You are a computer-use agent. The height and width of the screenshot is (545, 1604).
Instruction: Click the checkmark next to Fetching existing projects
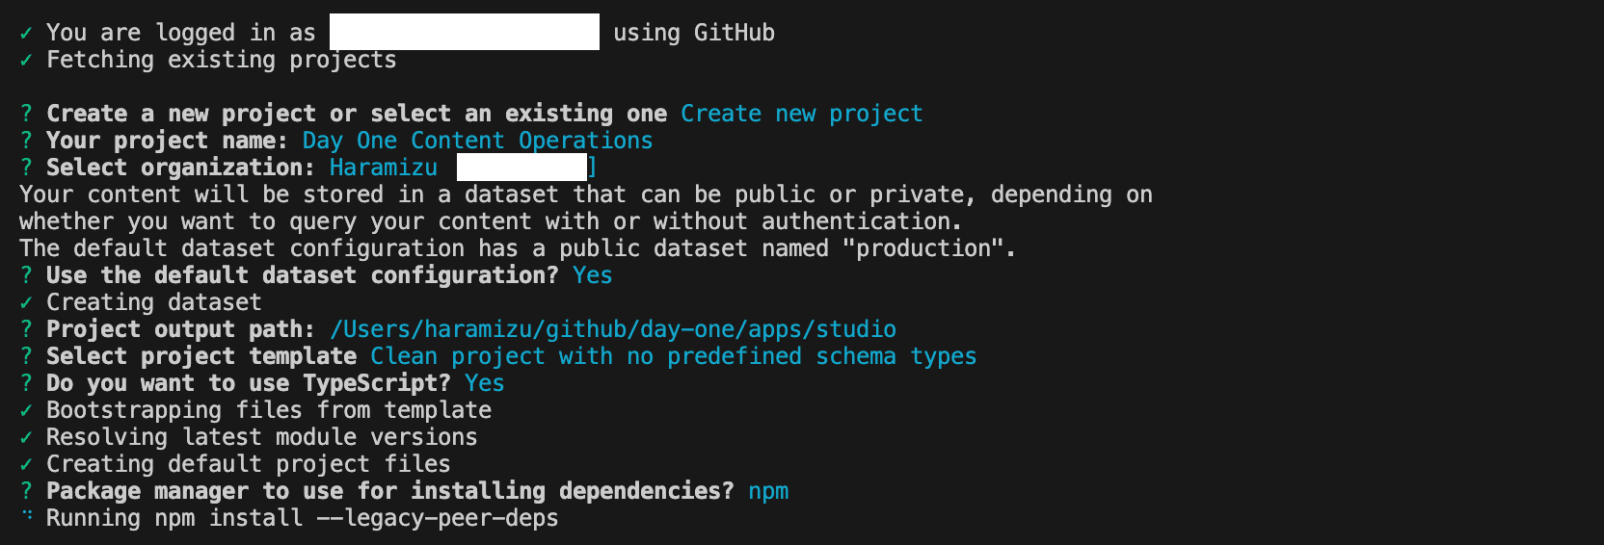click(26, 61)
